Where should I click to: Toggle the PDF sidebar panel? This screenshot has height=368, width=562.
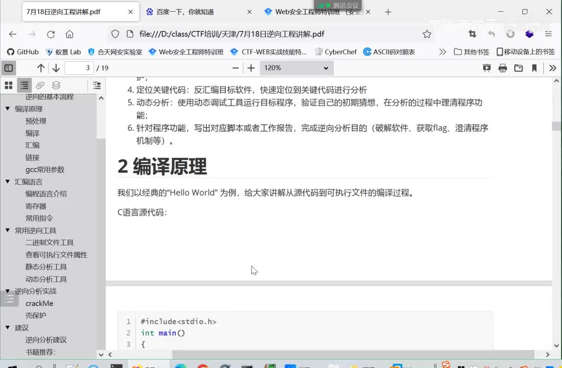point(9,68)
